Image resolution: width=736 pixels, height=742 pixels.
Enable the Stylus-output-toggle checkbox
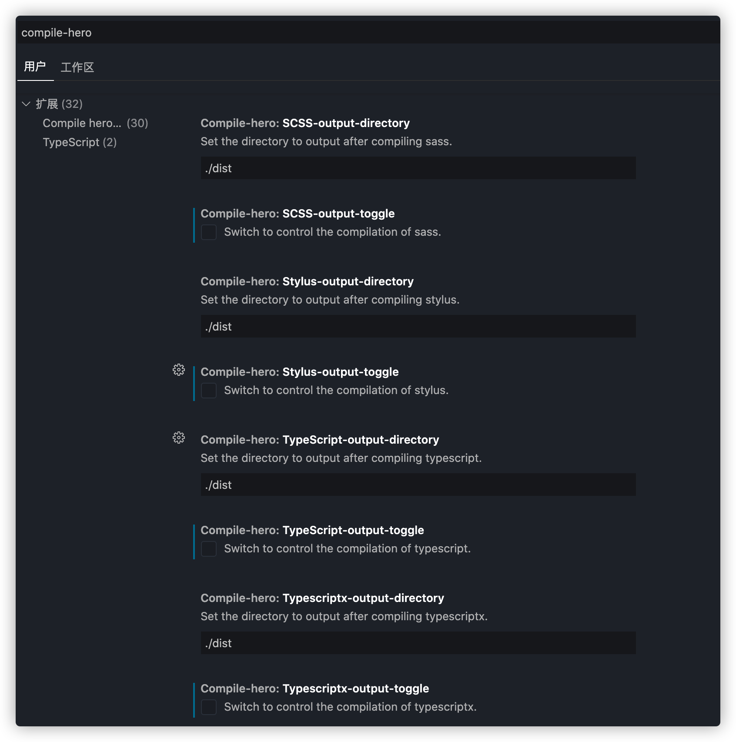(x=209, y=391)
